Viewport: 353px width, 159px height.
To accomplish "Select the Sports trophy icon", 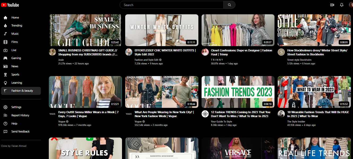I will pos(5,74).
